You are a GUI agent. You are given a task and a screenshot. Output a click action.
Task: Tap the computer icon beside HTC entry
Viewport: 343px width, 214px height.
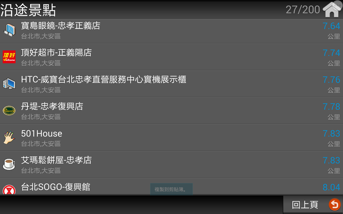tap(9, 84)
